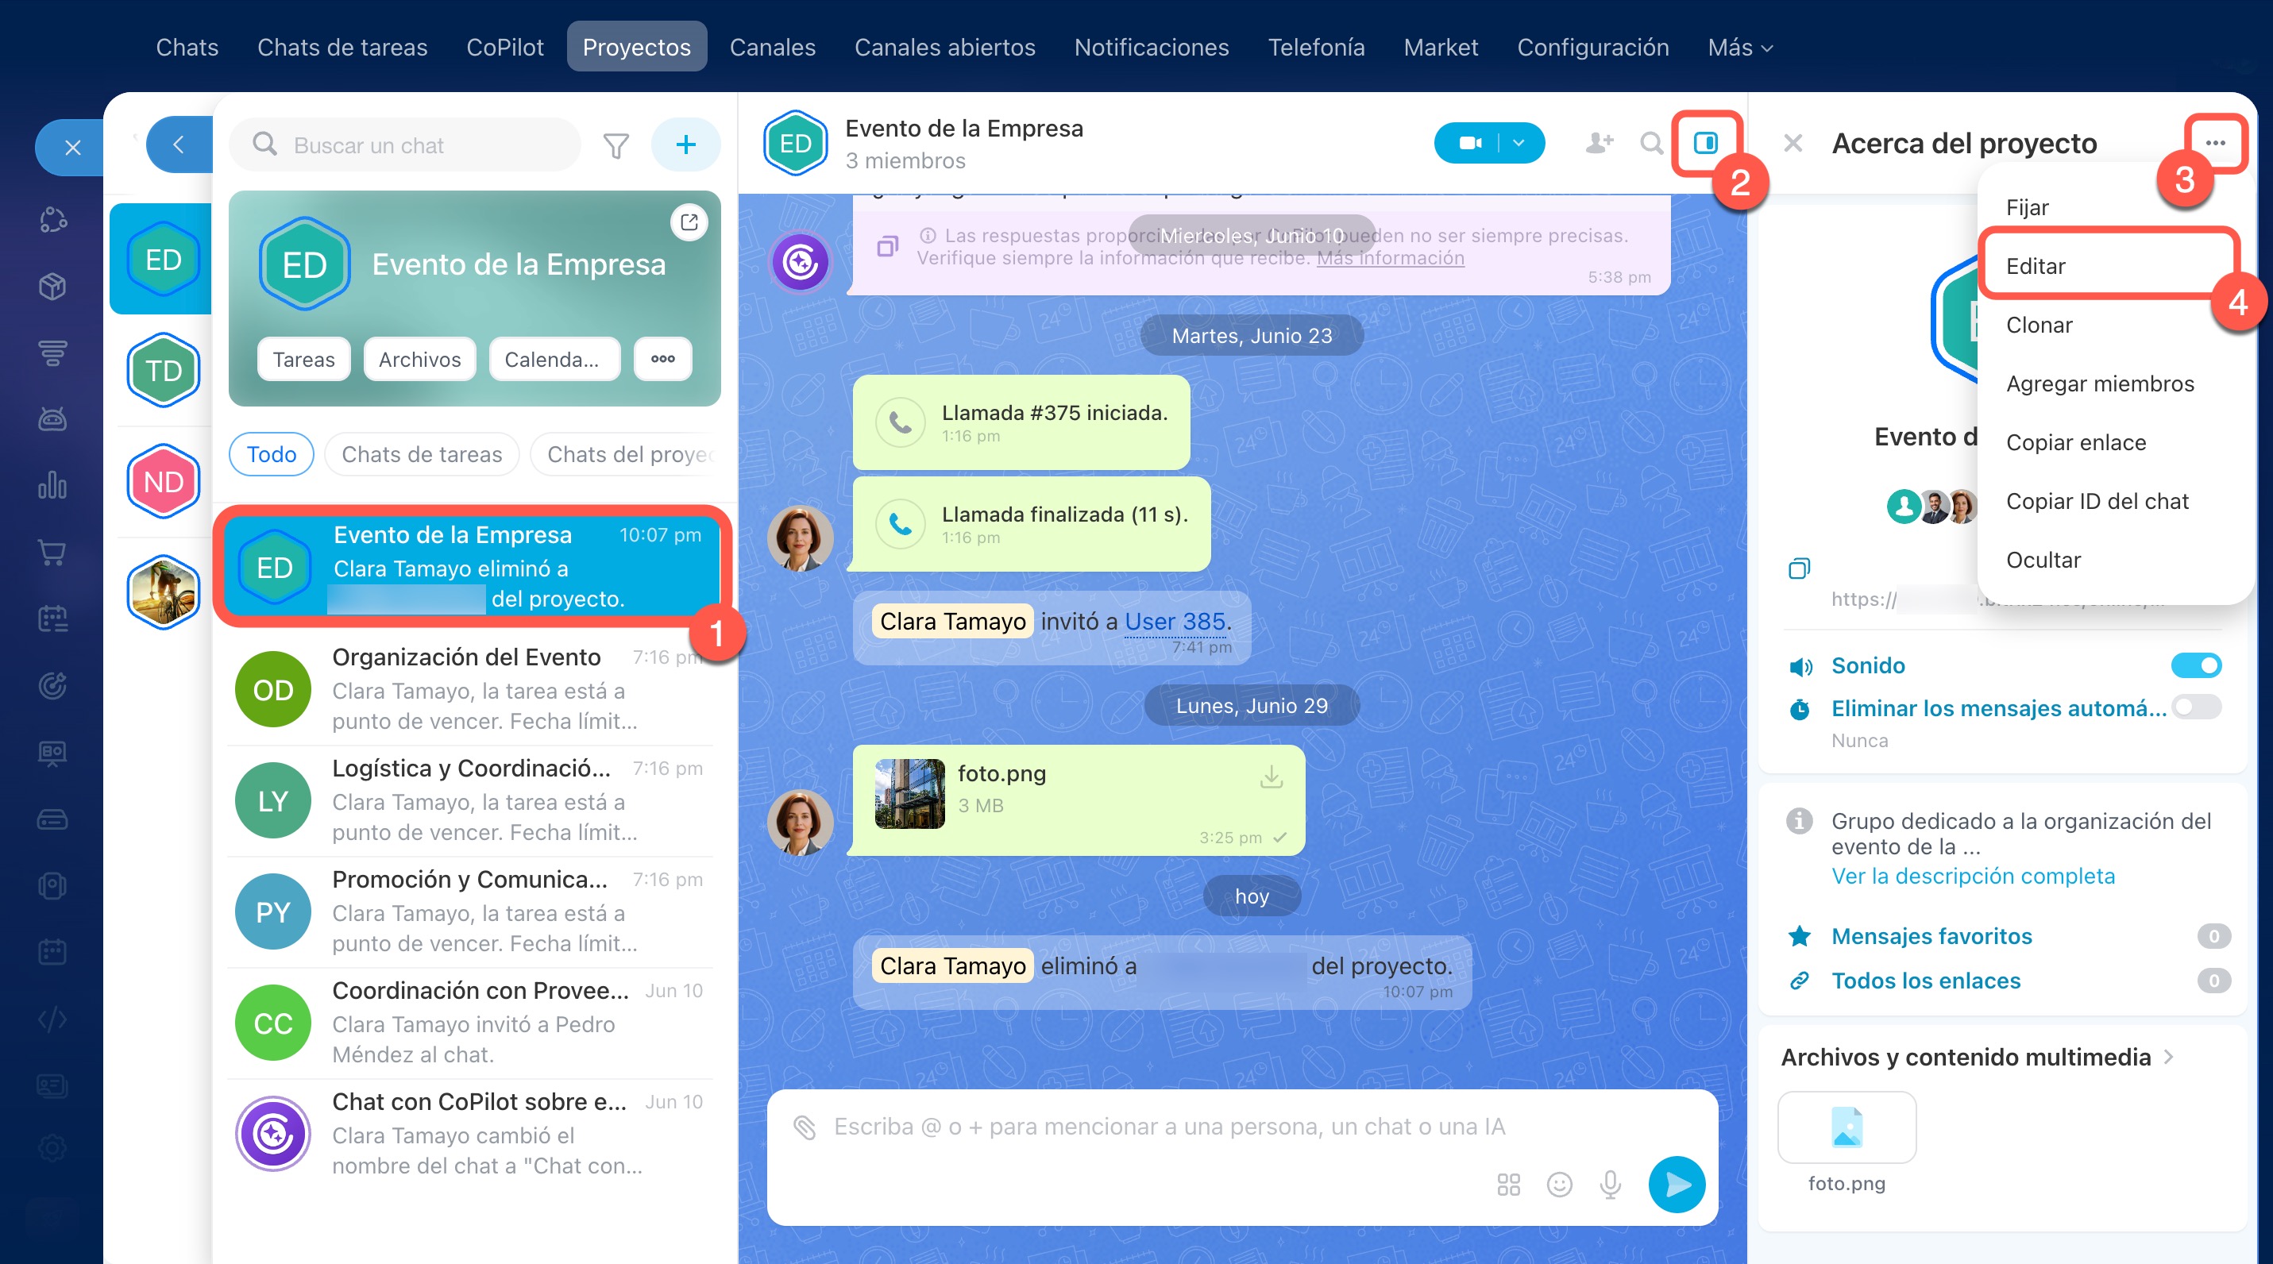Search within the chat using the magnifier

click(1651, 143)
